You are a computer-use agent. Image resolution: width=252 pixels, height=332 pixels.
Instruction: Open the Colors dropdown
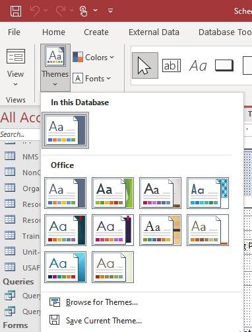tap(93, 58)
